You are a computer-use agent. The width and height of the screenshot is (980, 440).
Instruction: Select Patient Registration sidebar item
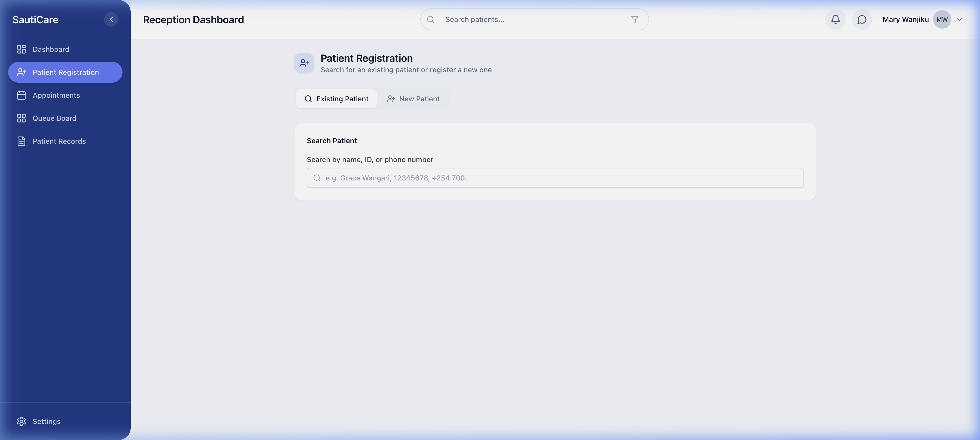65,72
